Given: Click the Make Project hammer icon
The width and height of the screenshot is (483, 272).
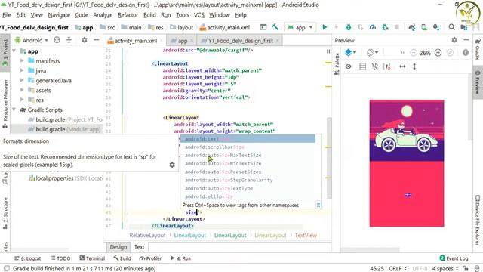Looking at the screenshot, I should coord(275,27).
